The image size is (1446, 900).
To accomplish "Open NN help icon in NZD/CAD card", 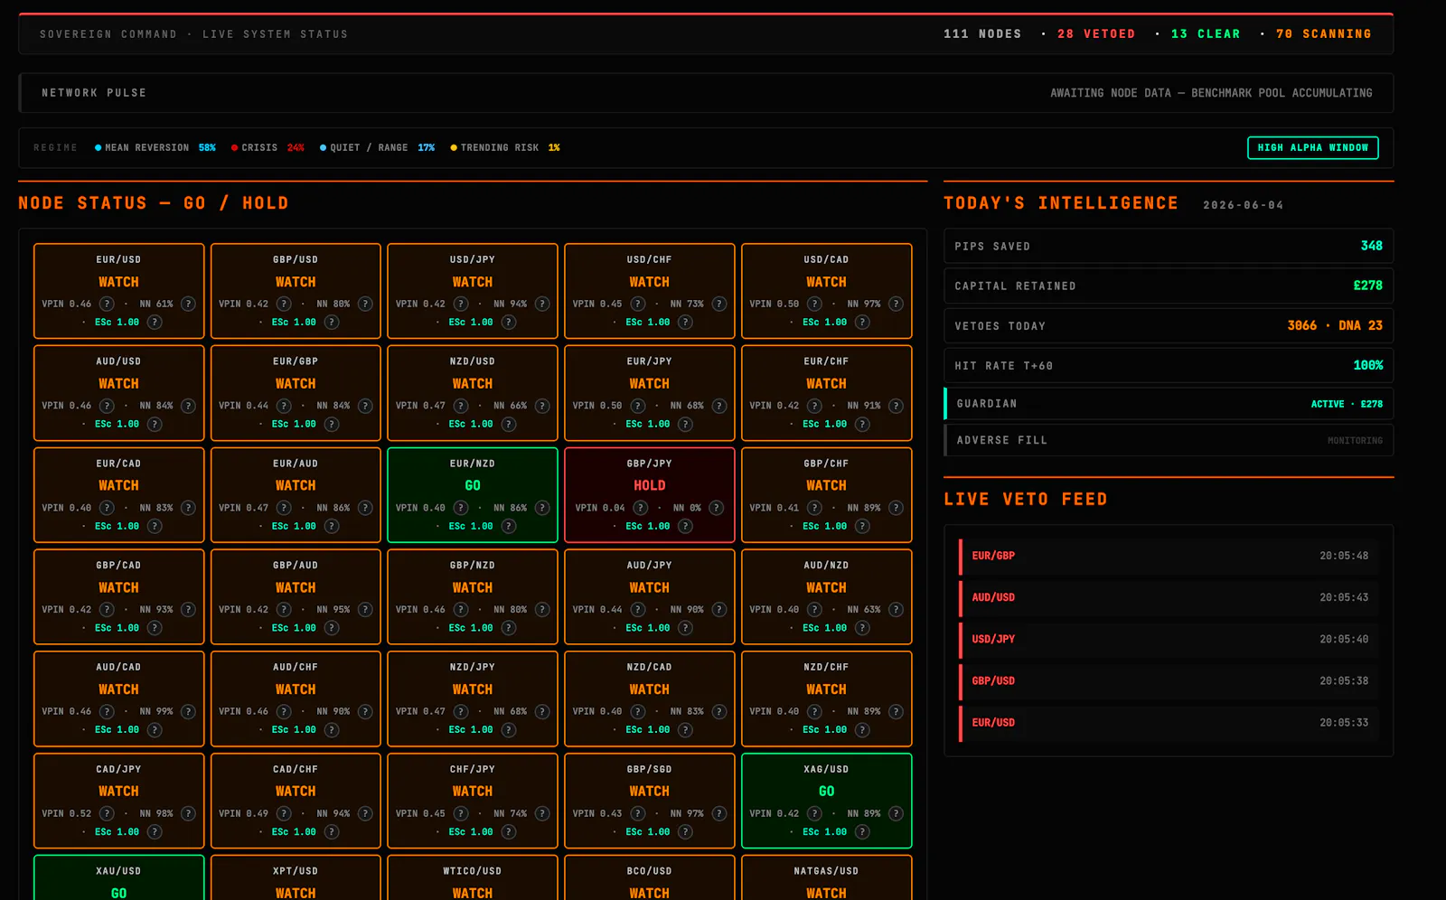I will (x=719, y=711).
